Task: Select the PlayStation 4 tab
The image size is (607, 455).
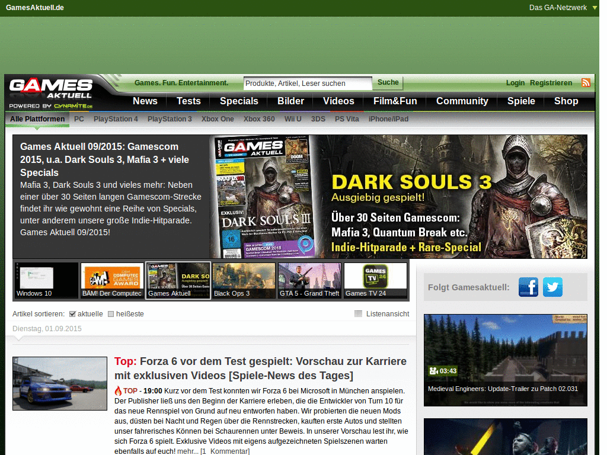Action: (116, 118)
